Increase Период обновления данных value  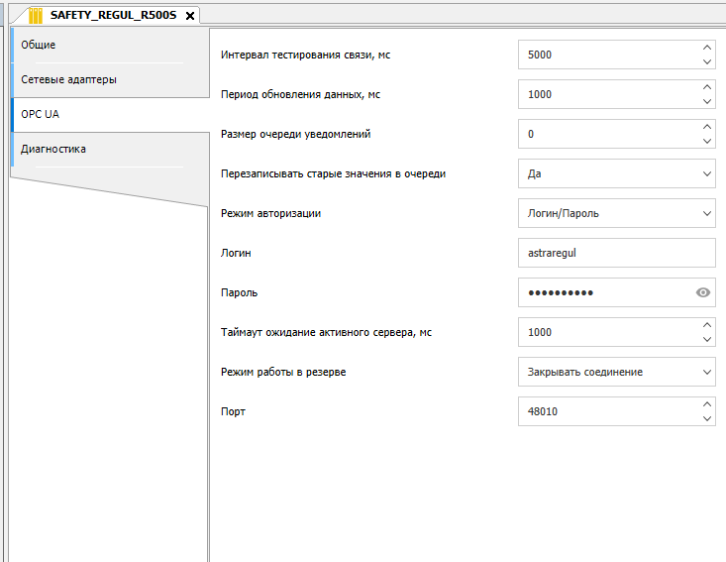(706, 87)
